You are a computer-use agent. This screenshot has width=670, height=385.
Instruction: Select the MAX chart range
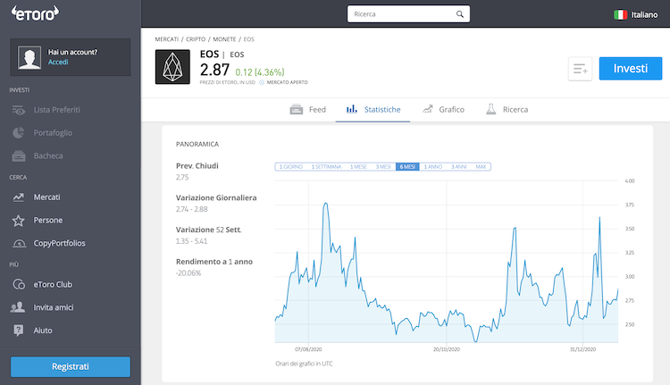tap(482, 167)
